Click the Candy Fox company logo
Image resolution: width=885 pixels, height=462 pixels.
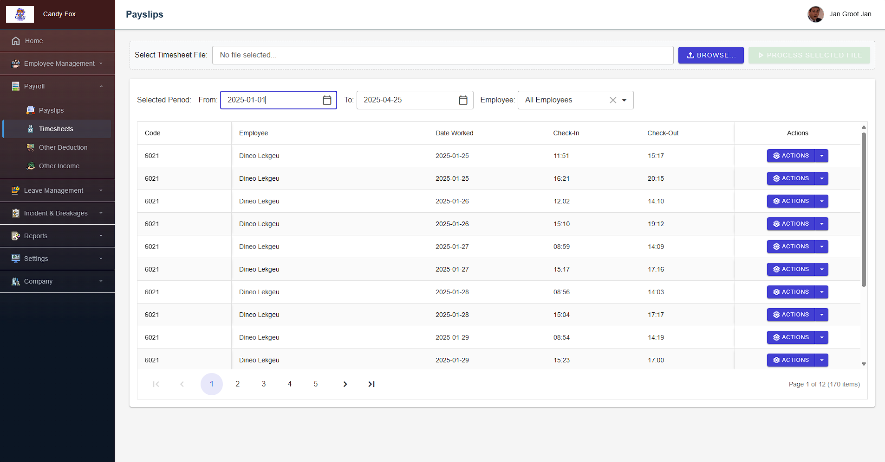click(x=20, y=14)
